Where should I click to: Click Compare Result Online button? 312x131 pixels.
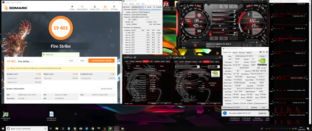pos(105,61)
